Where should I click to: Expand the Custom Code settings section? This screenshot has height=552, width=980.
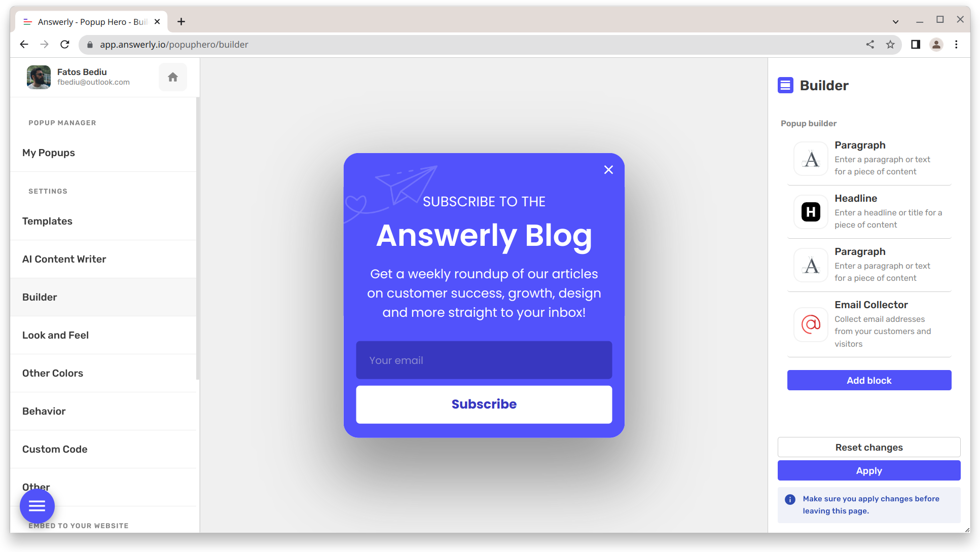[x=55, y=449]
